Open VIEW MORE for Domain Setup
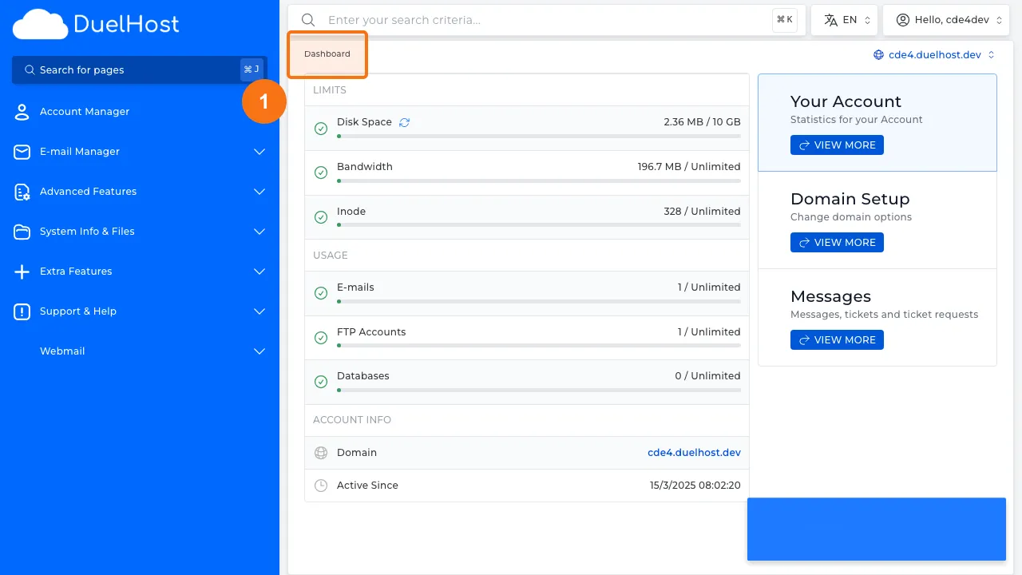This screenshot has width=1022, height=575. (837, 242)
